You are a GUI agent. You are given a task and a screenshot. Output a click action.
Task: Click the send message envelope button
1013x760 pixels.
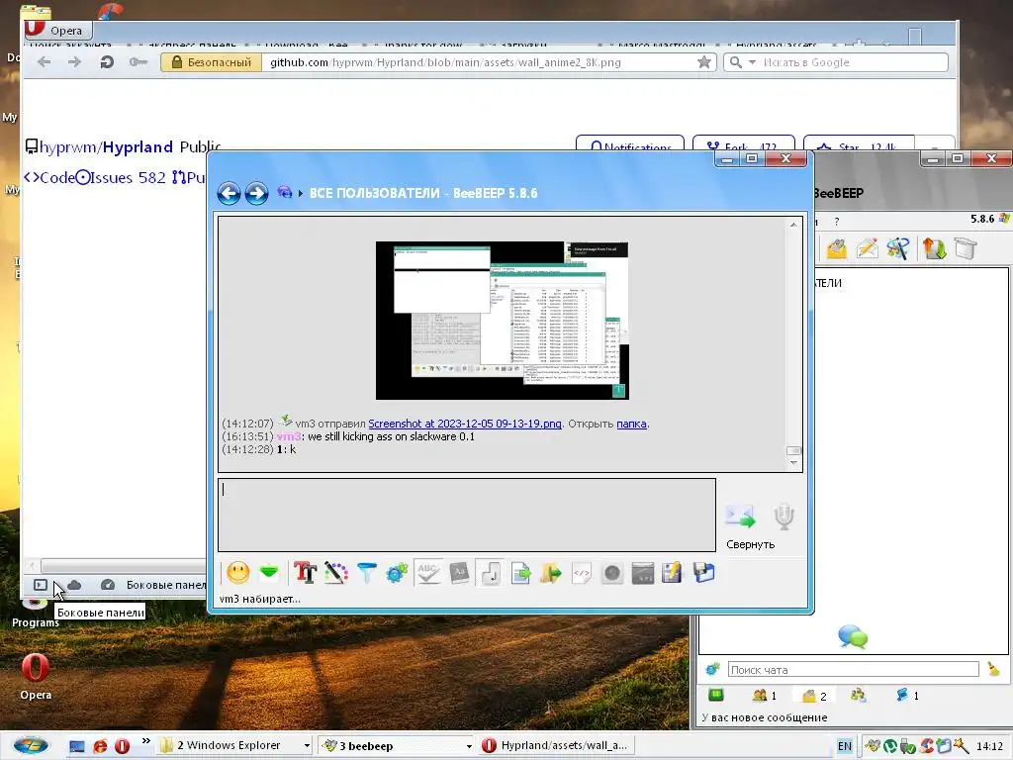tap(740, 516)
